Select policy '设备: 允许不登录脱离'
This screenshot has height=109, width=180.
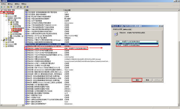coord(34,21)
